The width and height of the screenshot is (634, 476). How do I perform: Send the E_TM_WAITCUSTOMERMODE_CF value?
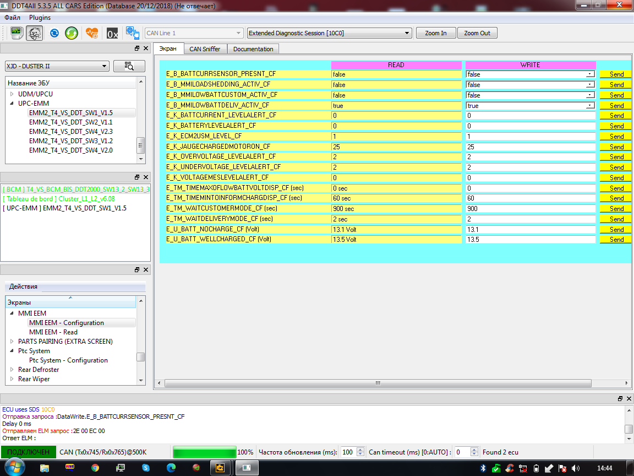click(x=616, y=209)
